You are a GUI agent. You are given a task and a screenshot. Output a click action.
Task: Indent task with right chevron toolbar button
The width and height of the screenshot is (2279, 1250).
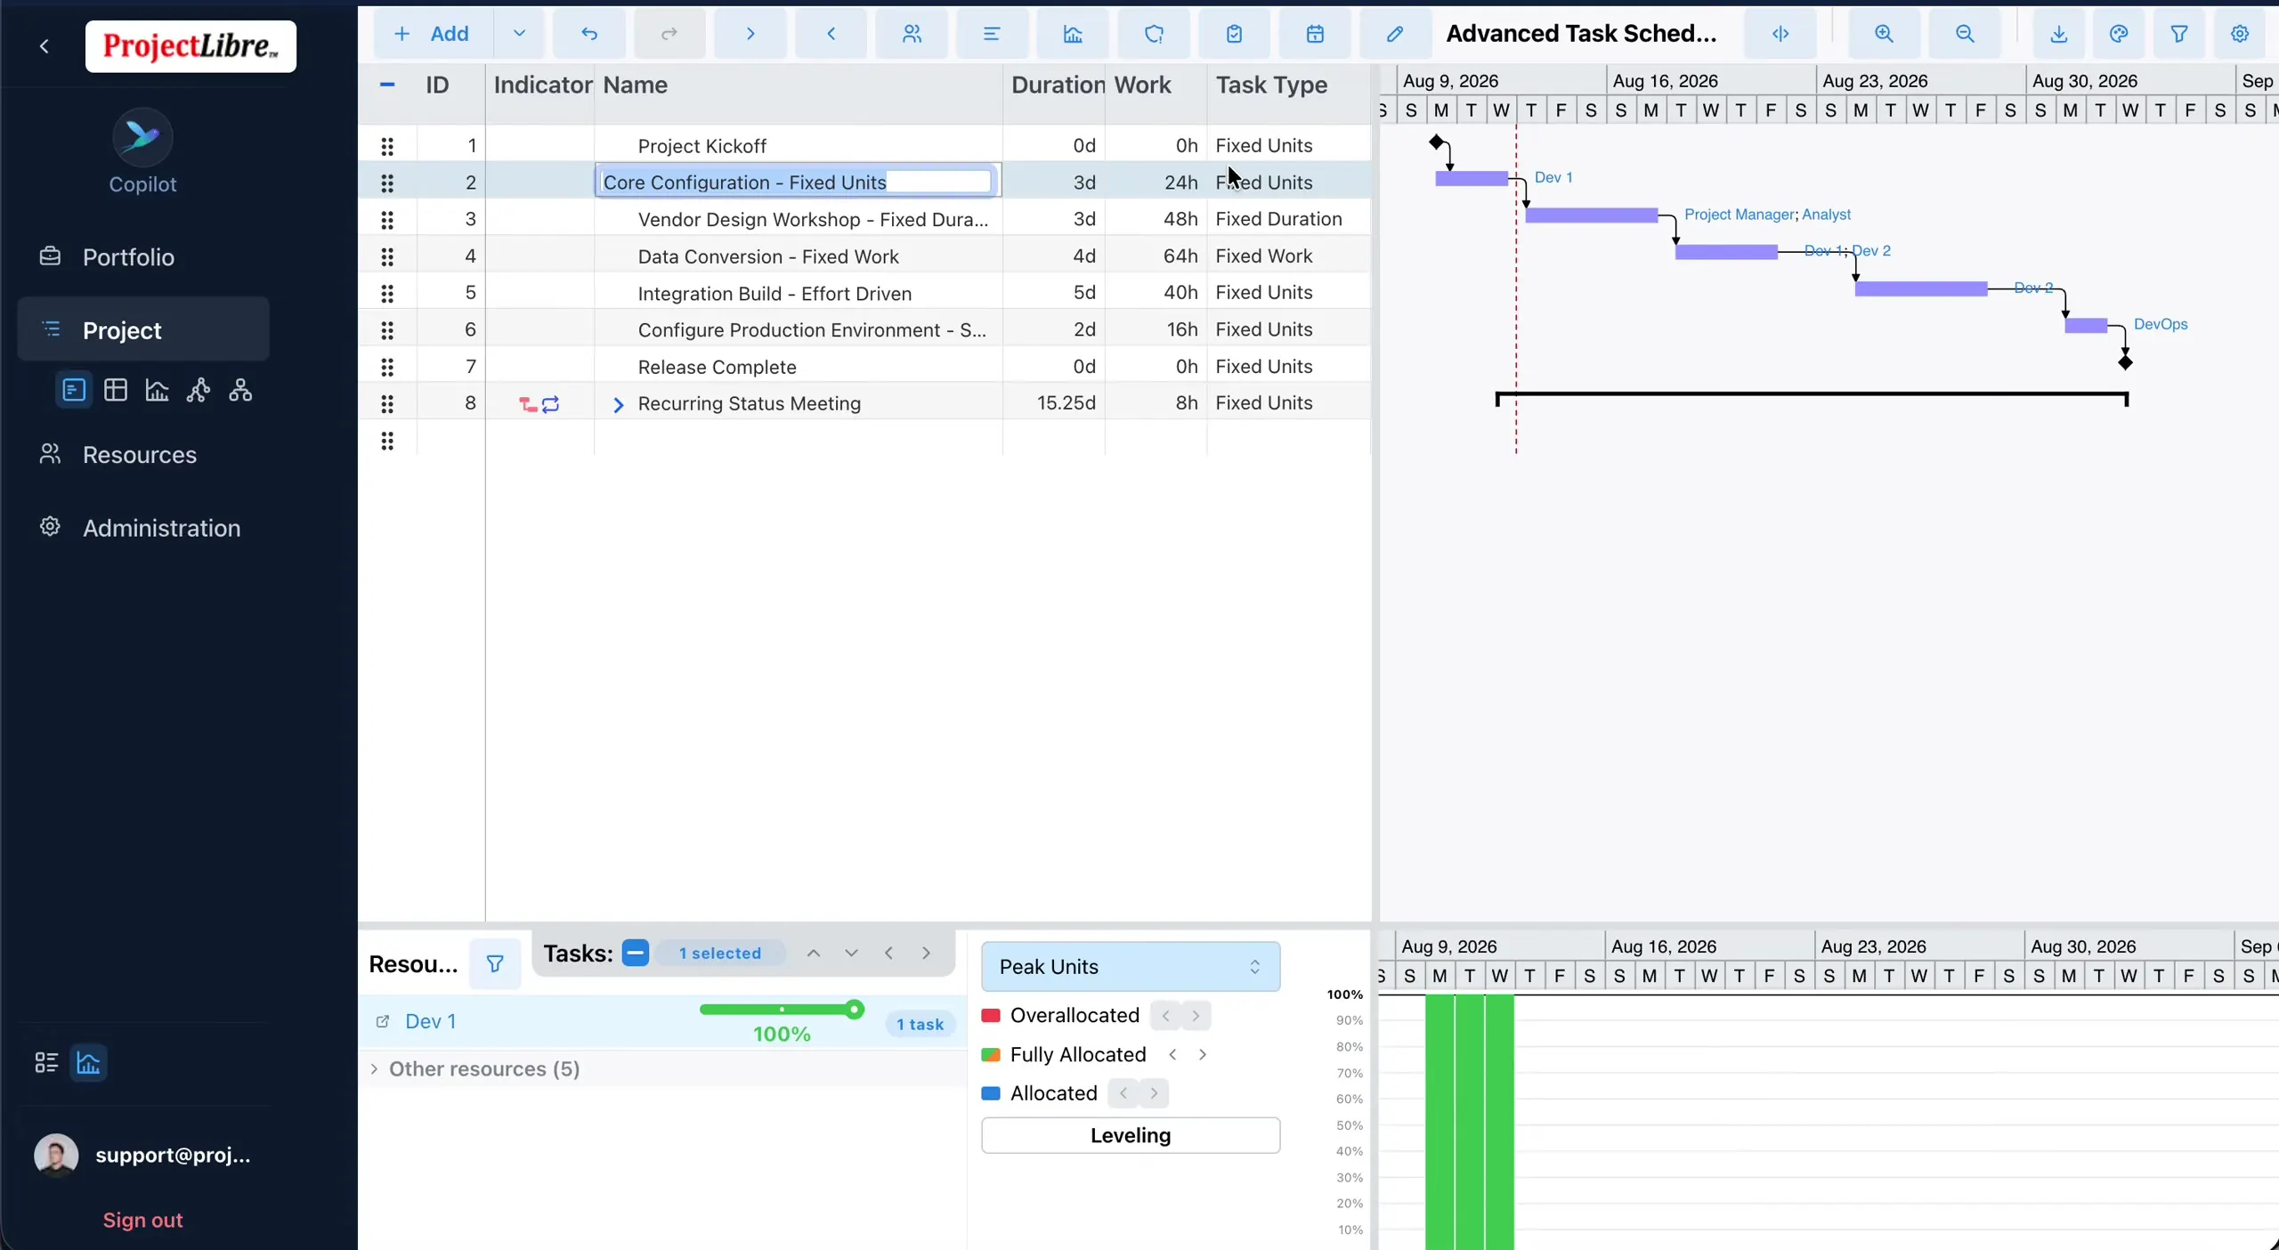[x=750, y=34]
